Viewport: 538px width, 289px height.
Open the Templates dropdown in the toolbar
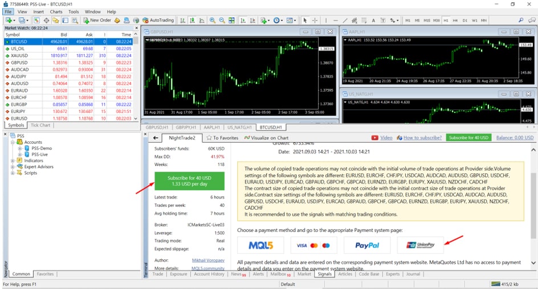tap(291, 21)
